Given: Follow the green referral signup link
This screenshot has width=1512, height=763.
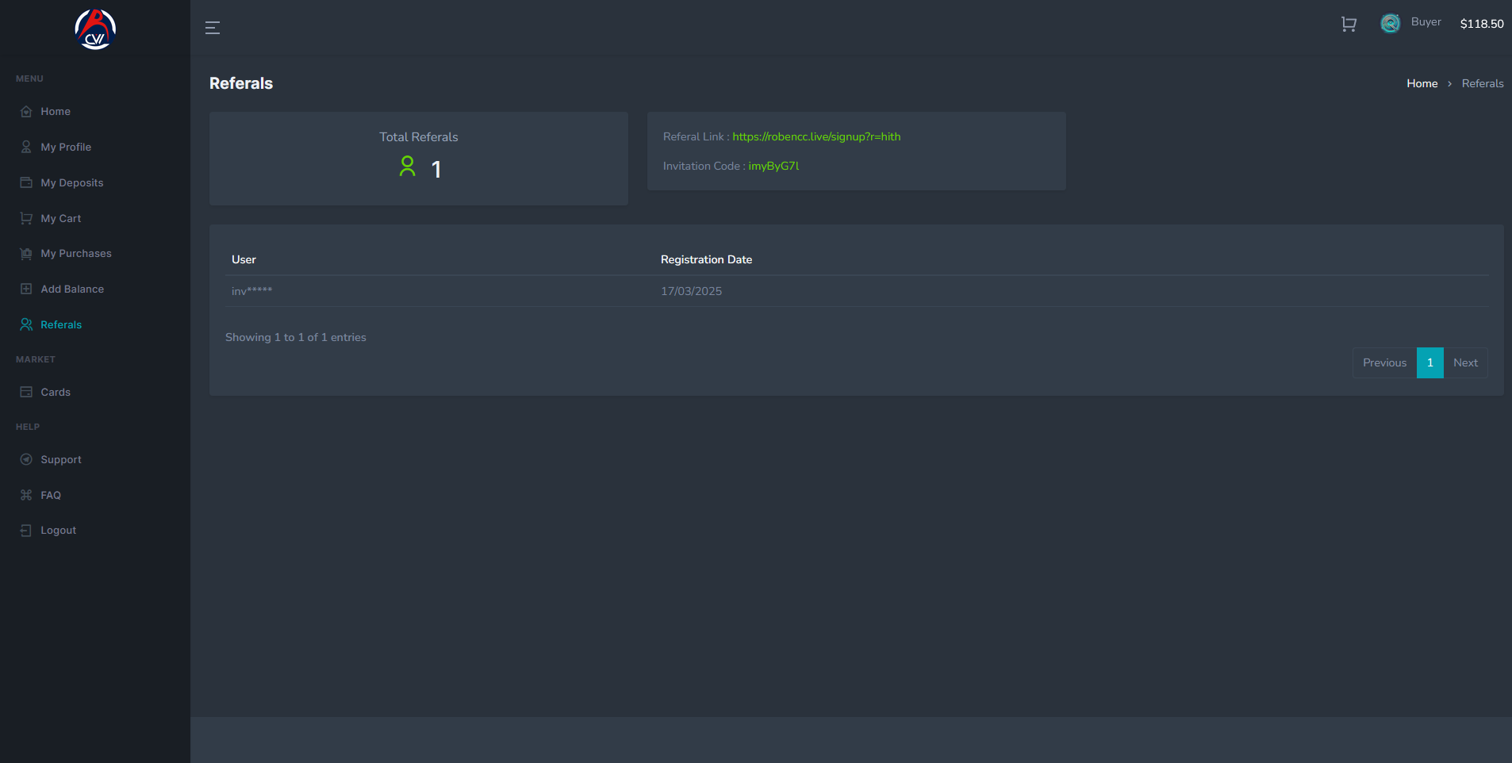Looking at the screenshot, I should 816,137.
